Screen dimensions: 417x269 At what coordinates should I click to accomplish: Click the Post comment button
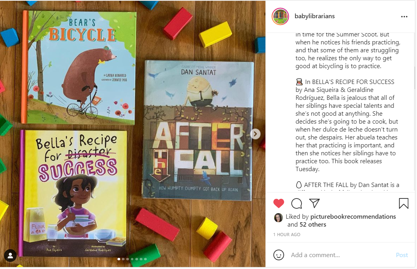[x=402, y=255]
